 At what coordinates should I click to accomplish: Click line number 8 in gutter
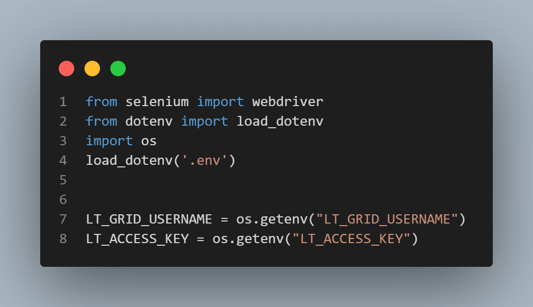(63, 239)
